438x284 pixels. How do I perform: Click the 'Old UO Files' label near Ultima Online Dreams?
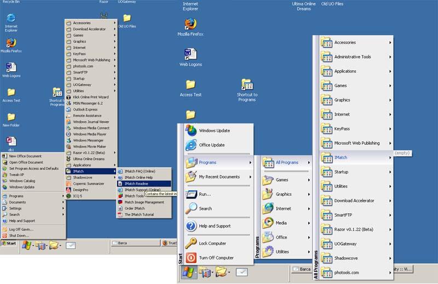(332, 4)
